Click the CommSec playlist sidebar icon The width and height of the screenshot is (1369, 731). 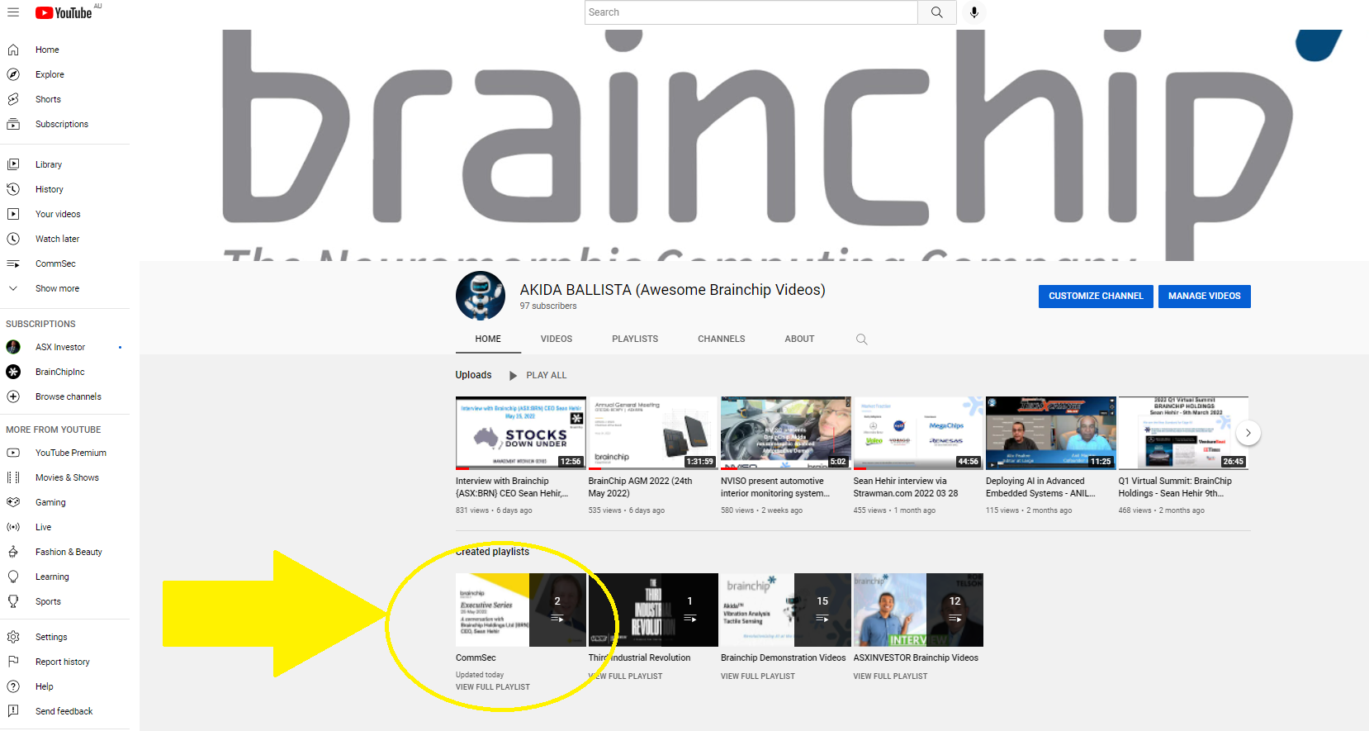(x=13, y=263)
